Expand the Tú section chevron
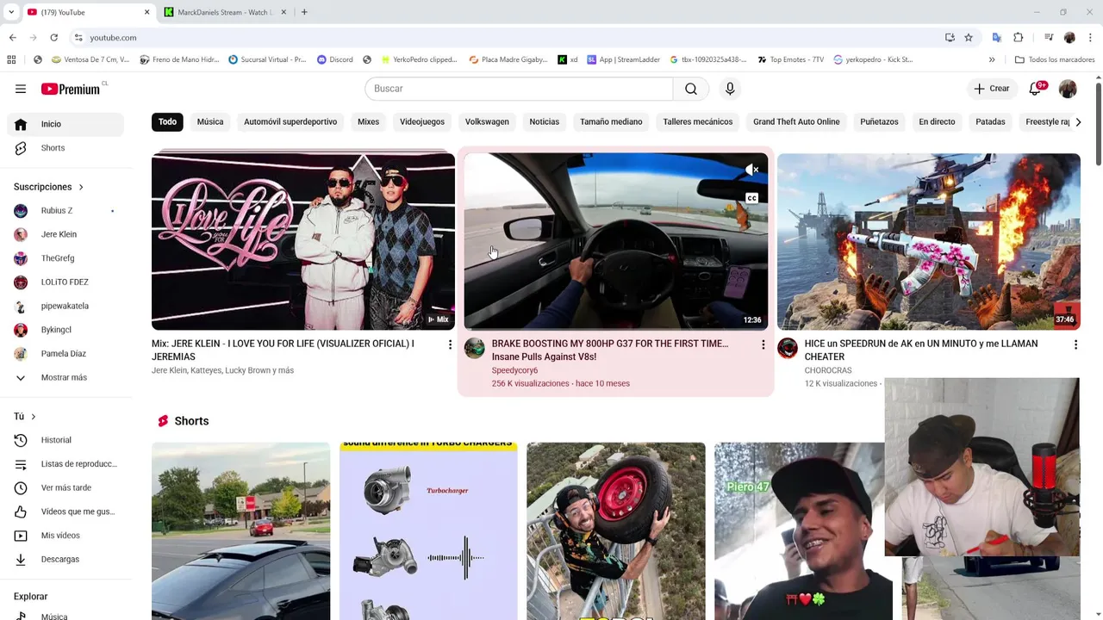 pyautogui.click(x=34, y=417)
